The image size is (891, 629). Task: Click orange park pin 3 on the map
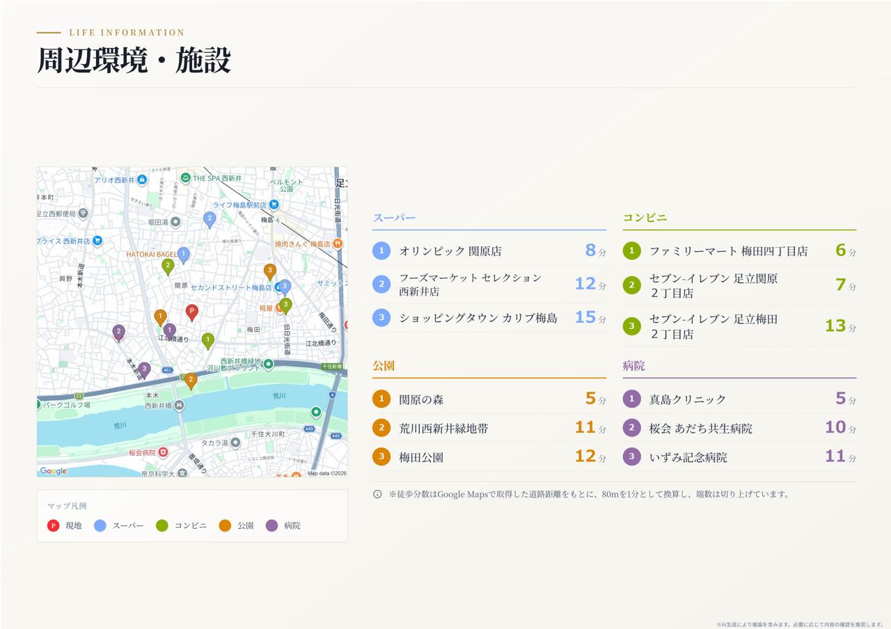(270, 271)
